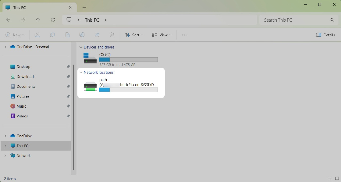Go up one directory level
The width and height of the screenshot is (341, 182).
pos(38,20)
